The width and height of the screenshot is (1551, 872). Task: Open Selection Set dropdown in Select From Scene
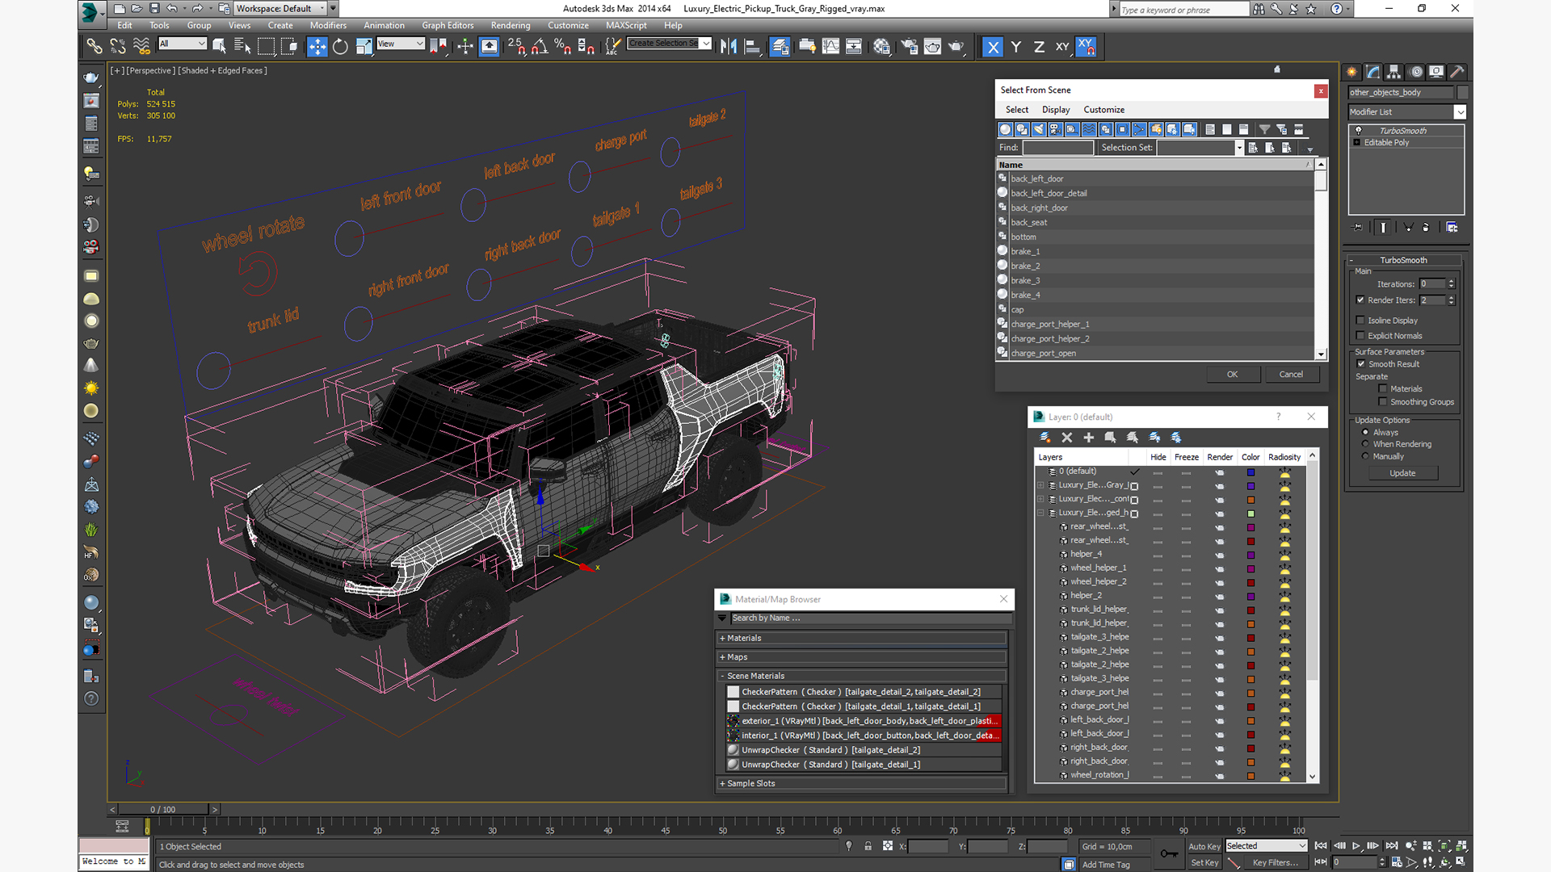[x=1239, y=148]
